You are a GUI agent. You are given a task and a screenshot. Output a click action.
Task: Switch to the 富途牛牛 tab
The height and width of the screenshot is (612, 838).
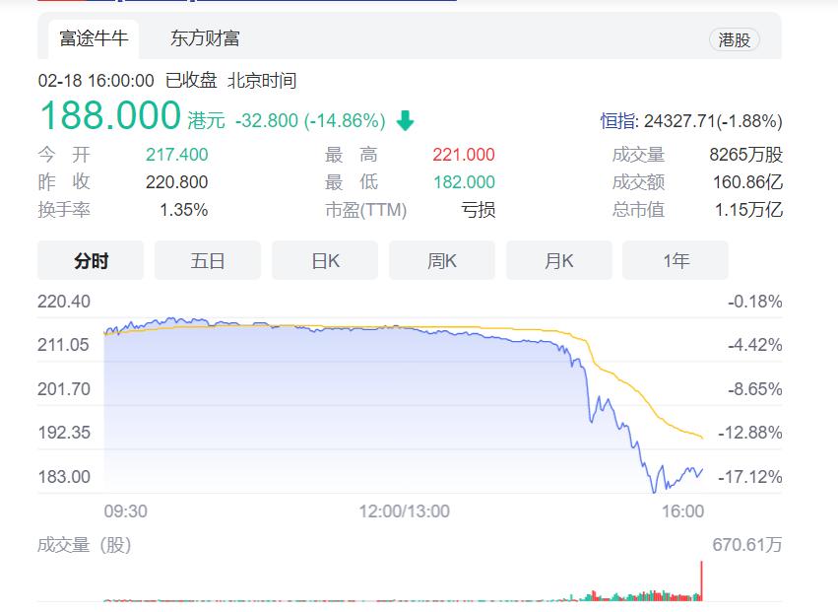tap(94, 38)
